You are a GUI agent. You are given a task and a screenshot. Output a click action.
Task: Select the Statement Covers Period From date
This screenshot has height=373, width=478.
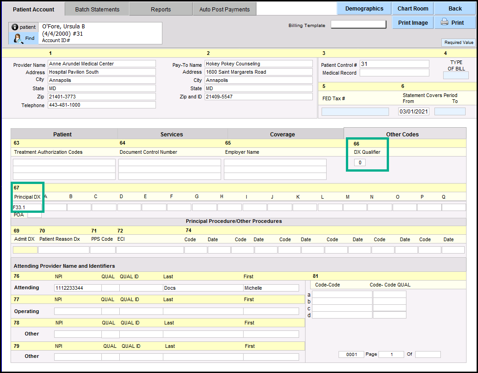(413, 112)
